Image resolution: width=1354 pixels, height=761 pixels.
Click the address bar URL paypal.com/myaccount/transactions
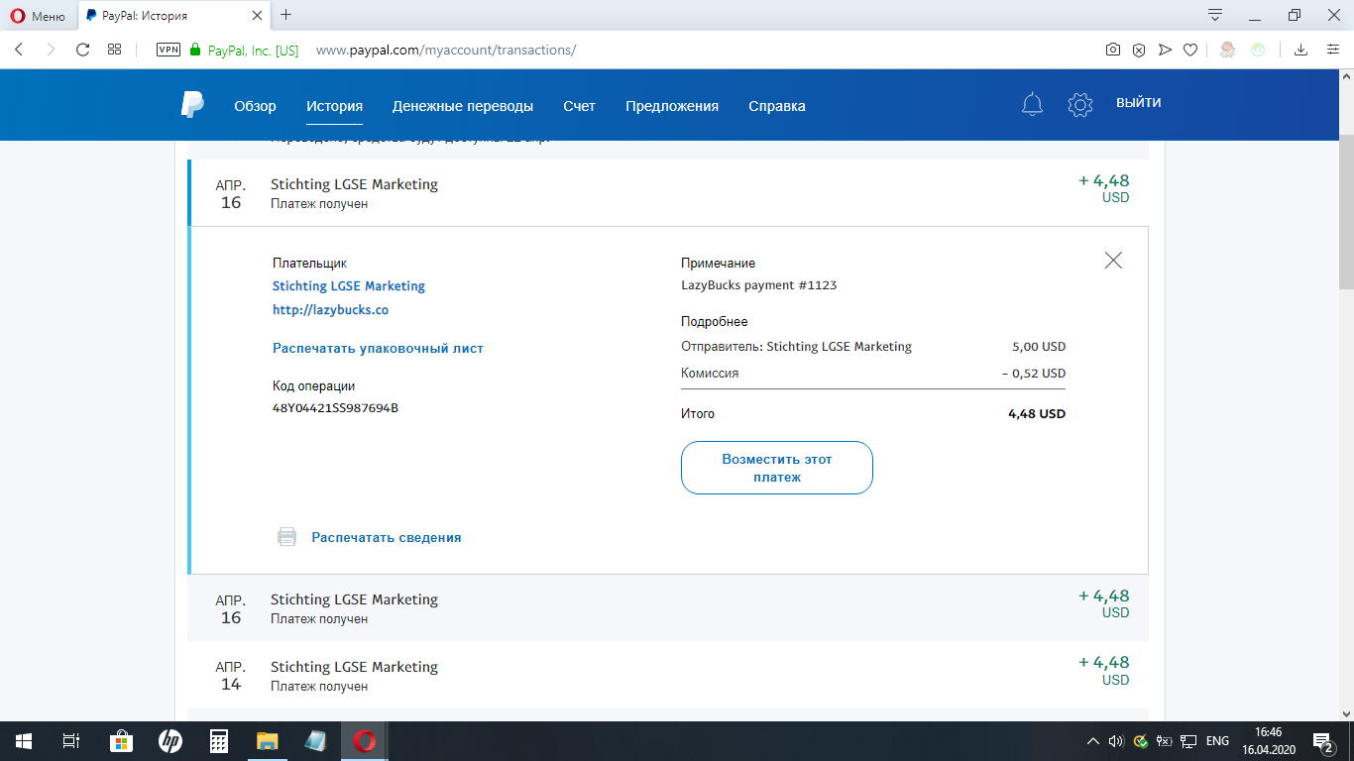(445, 51)
